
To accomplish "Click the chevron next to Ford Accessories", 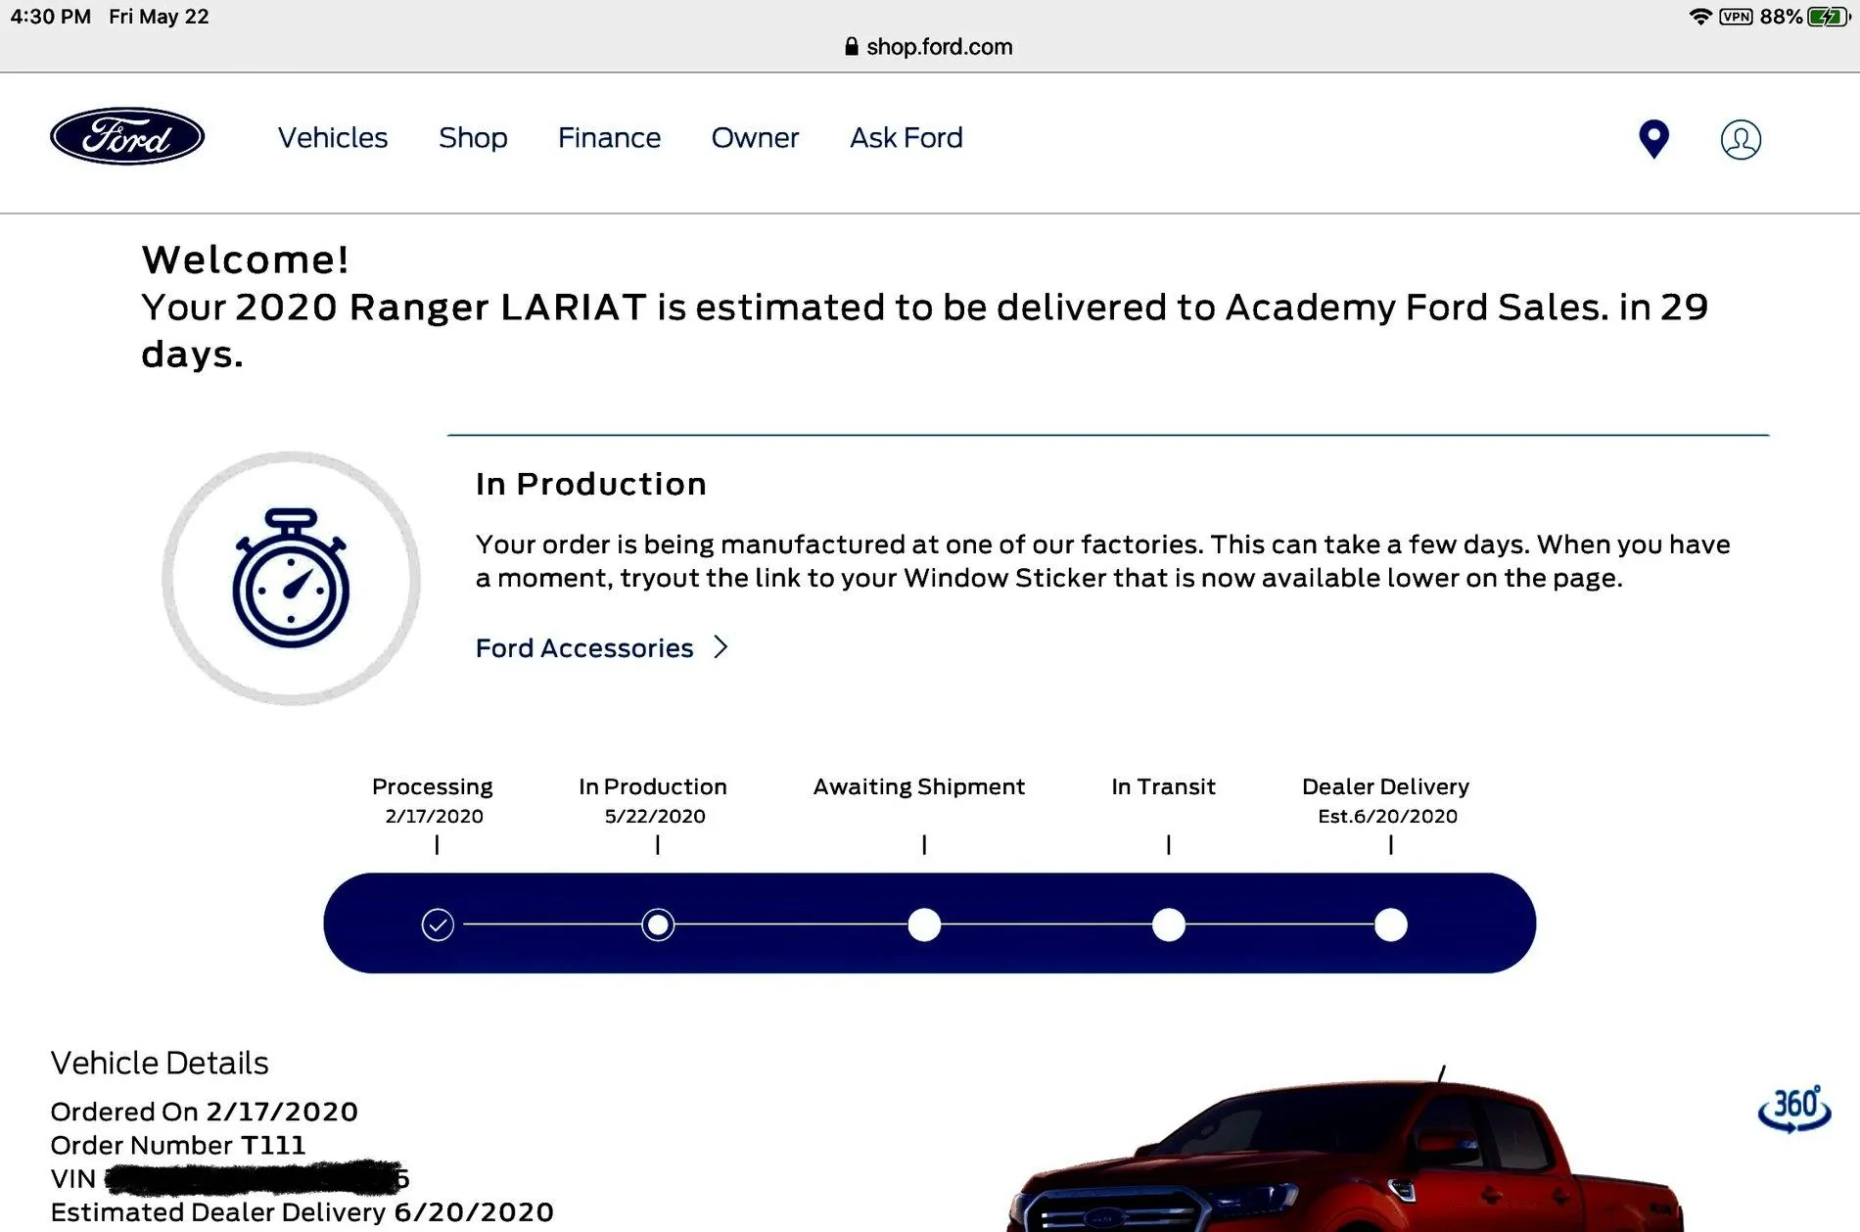I will coord(721,647).
